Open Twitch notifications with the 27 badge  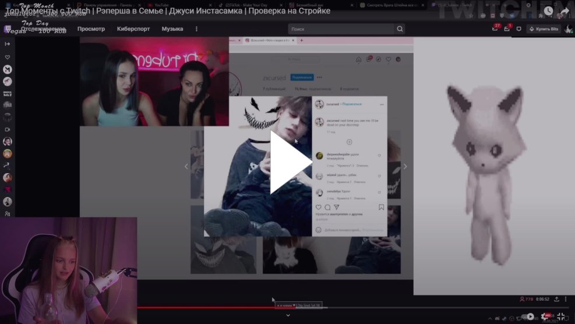pos(495,28)
